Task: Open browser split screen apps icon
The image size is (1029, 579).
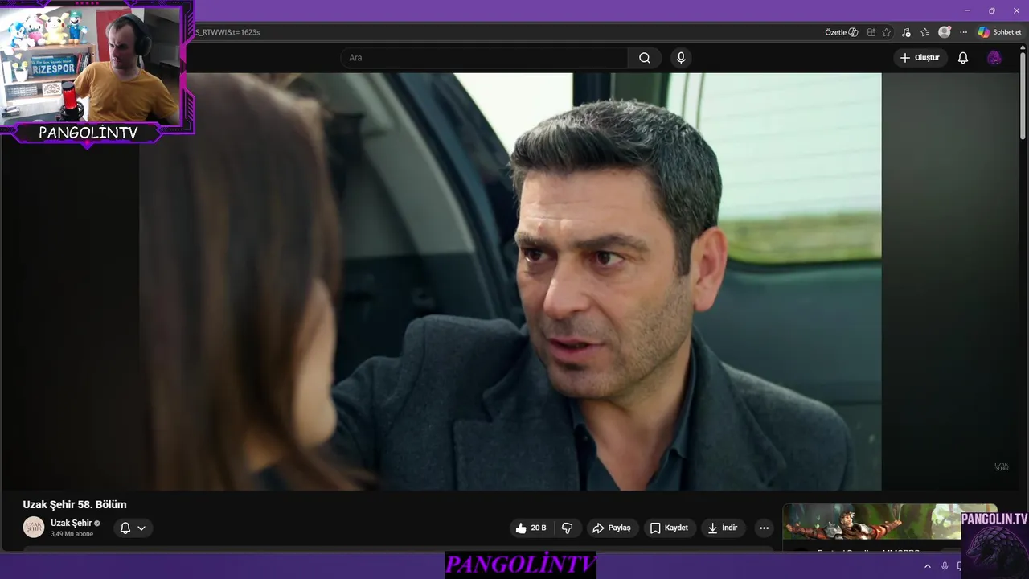Action: coord(871,32)
